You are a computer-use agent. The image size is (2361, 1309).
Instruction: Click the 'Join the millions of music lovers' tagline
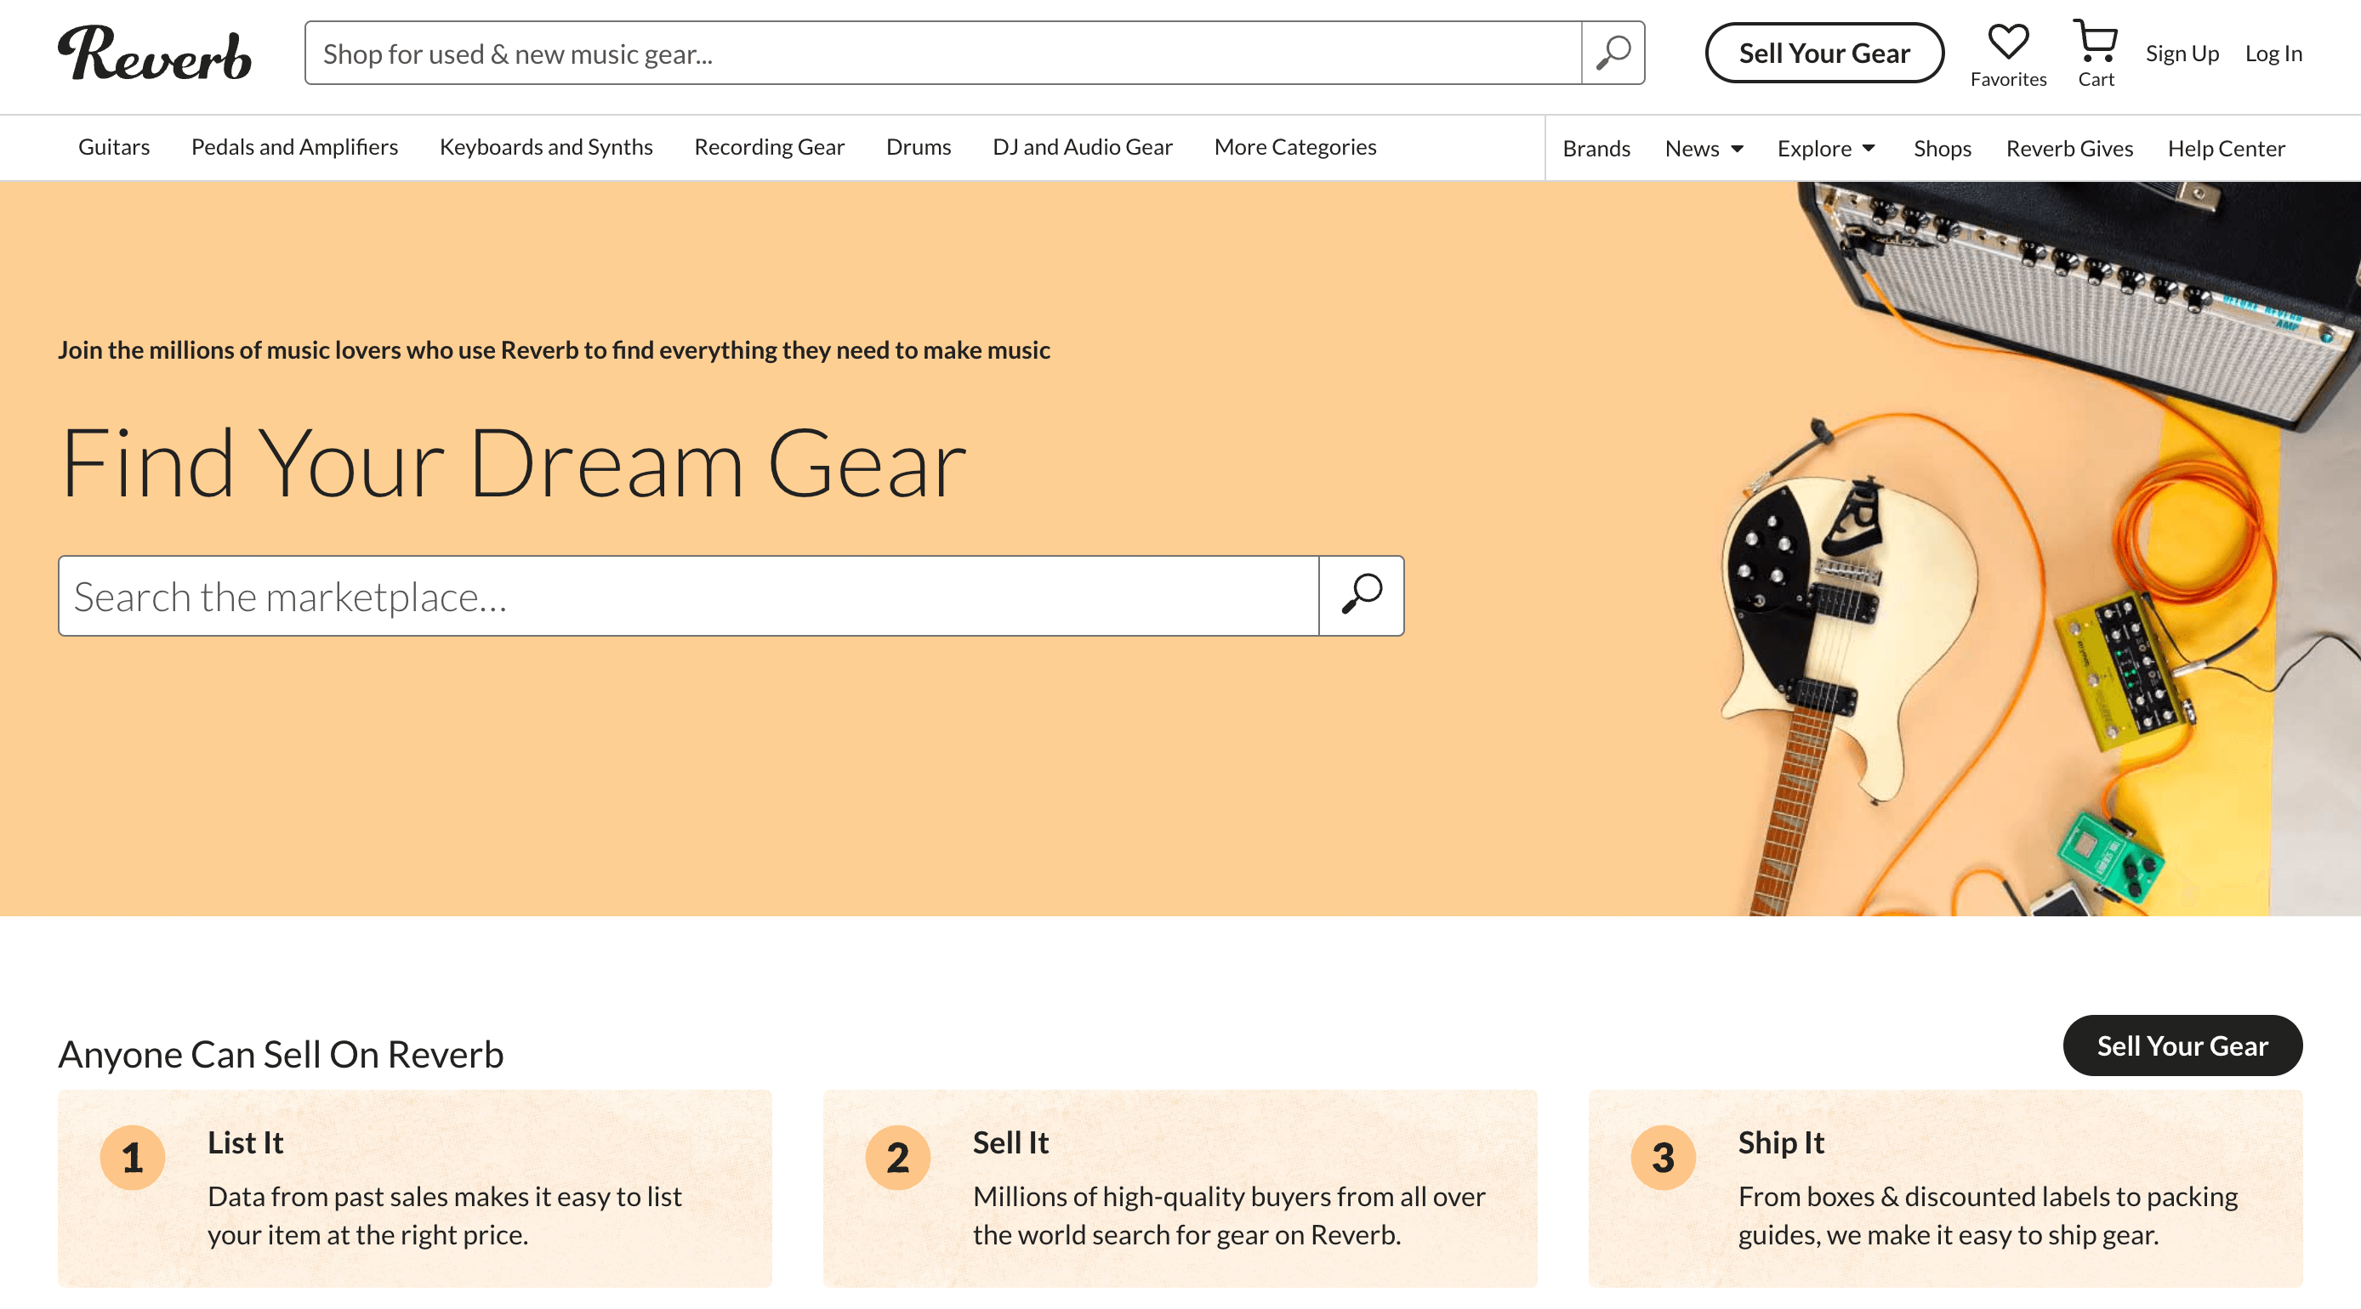[x=554, y=350]
